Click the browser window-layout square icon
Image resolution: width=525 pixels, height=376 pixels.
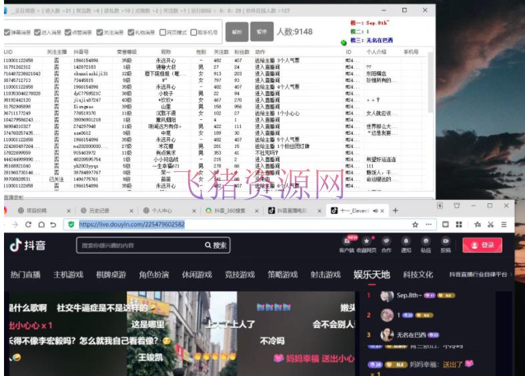[446, 225]
